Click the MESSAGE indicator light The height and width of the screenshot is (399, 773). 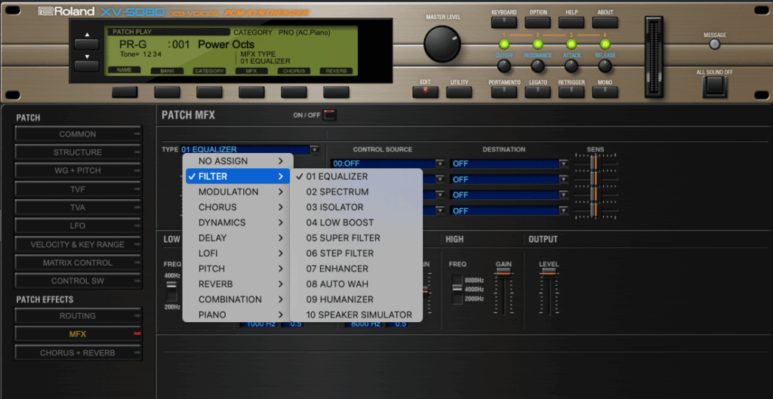point(714,45)
